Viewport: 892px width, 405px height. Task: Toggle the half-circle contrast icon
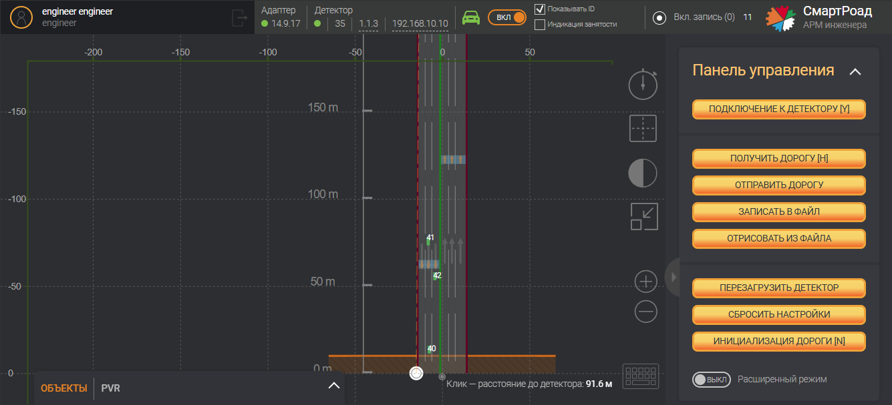coord(643,173)
